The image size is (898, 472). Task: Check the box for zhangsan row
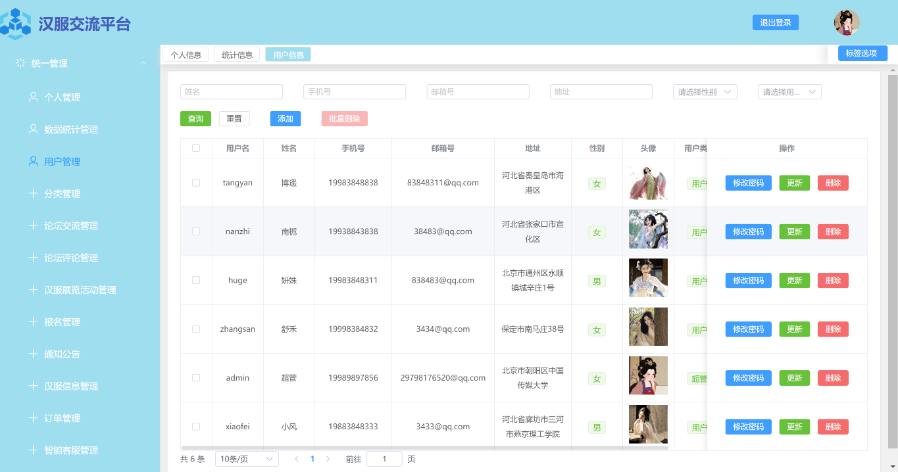tap(196, 329)
